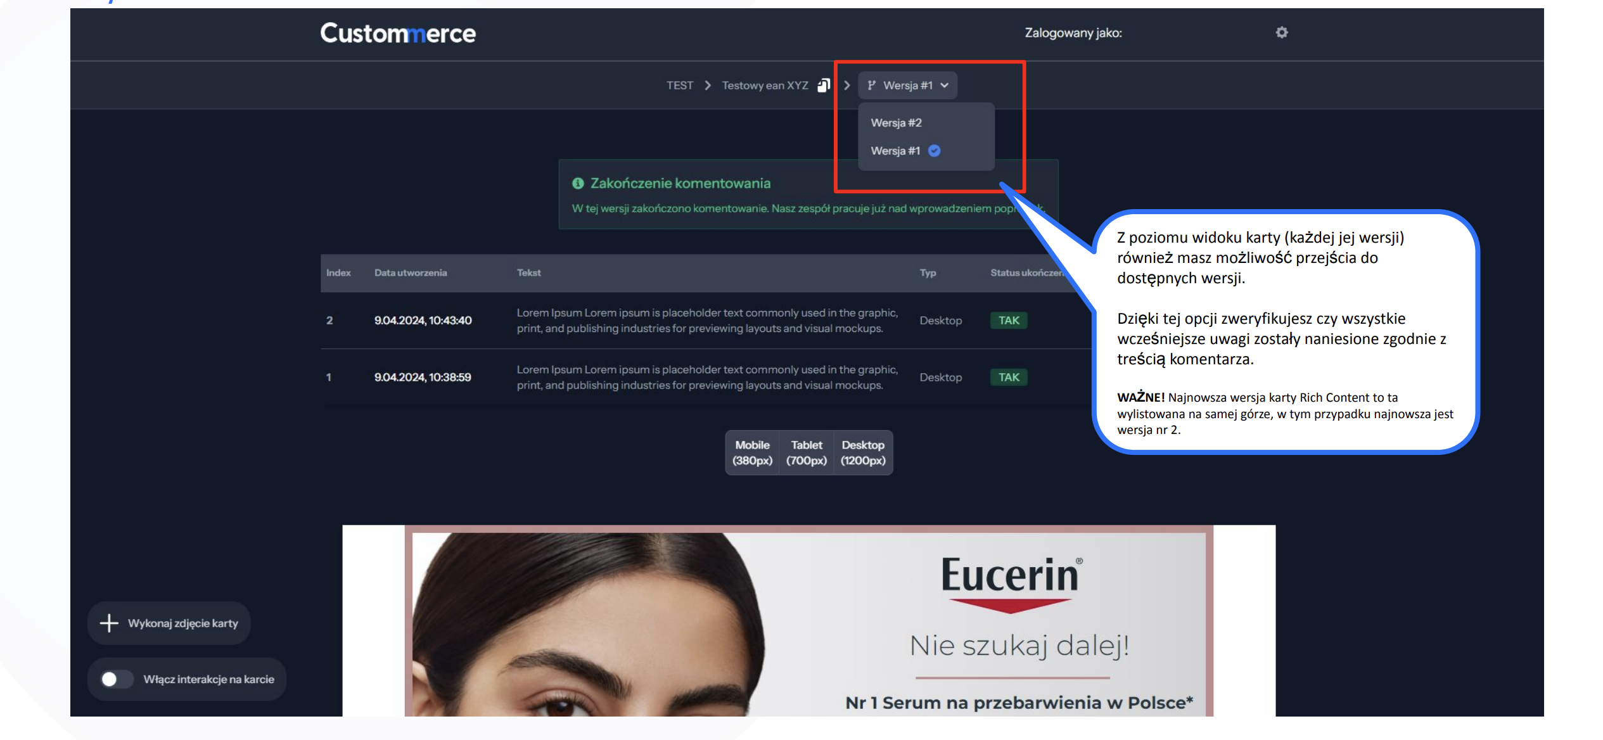The height and width of the screenshot is (740, 1603).
Task: Click the chevron after TEST breadcrumb
Action: point(708,86)
